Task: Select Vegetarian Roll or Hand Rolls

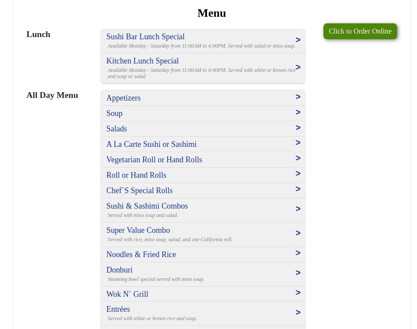Action: [154, 160]
